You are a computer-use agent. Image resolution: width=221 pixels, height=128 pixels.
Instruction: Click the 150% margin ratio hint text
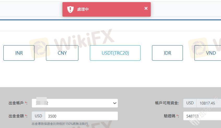[60, 124]
